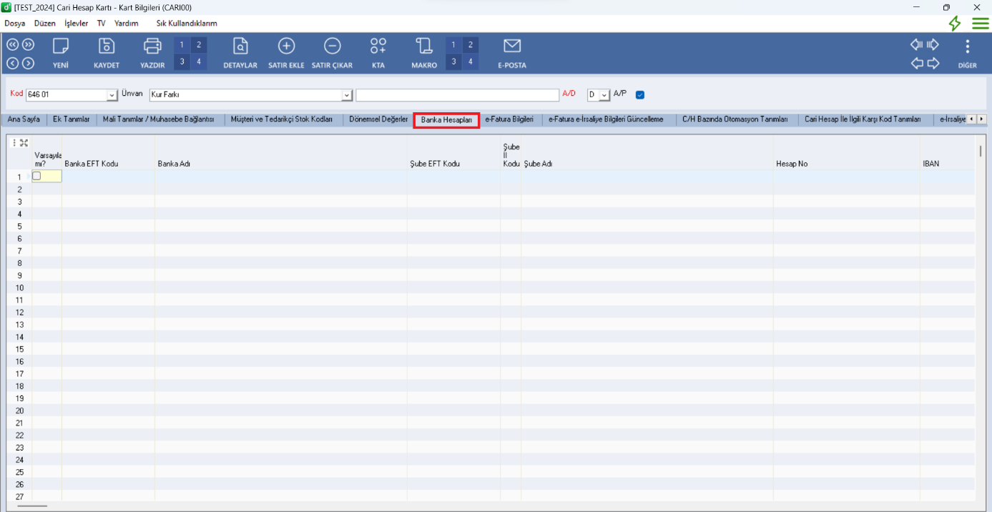Viewport: 992px width, 512px height.
Task: Switch to the Ek Tanımlar tab
Action: (72, 119)
